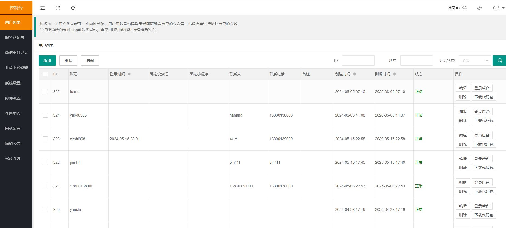Select checkbox for row ceshi998
Screen dimensions: 506x228
[45, 139]
